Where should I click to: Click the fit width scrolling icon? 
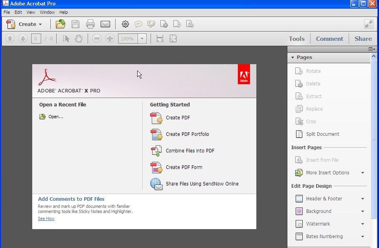point(160,39)
